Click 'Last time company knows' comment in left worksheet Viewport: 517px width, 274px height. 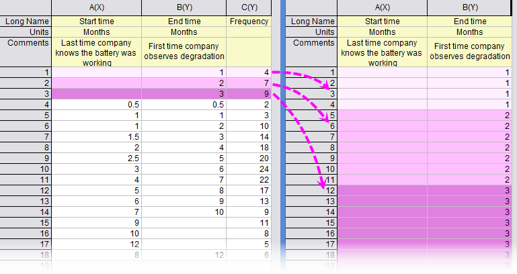96,52
